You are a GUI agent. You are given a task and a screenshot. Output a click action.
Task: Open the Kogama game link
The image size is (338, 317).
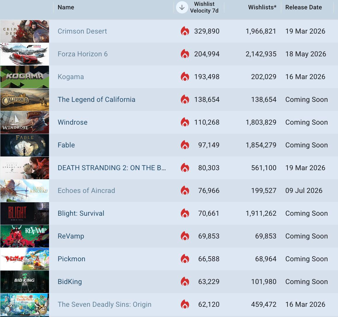tap(71, 77)
